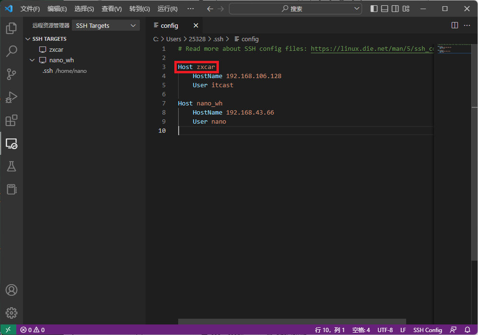Open the Source Control view
Screen dimensions: 478x335
tap(11, 74)
